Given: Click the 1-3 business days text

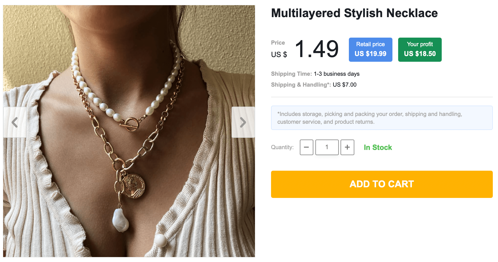Looking at the screenshot, I should 336,74.
